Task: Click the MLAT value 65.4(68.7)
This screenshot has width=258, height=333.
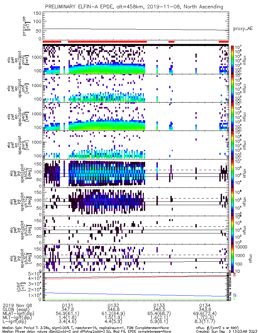Action: tap(159, 313)
